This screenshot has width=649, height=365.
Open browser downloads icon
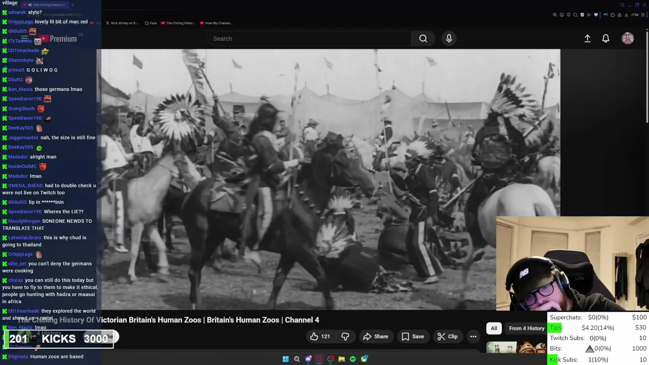626,15
